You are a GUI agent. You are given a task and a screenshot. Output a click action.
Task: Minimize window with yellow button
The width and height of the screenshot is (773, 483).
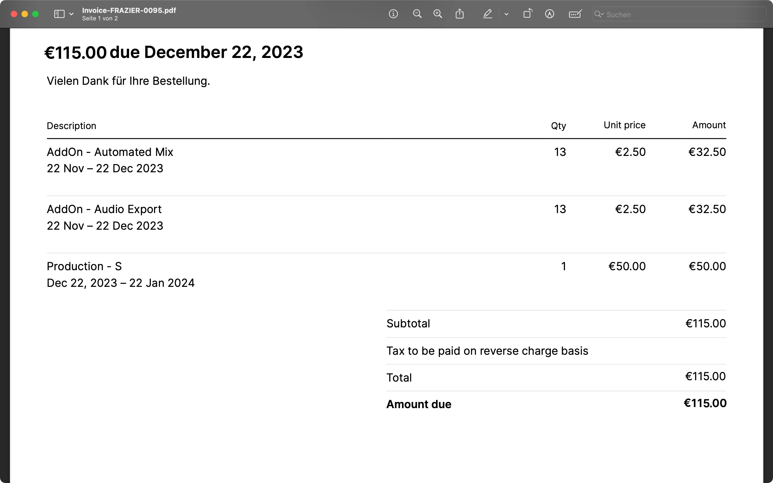coord(25,14)
